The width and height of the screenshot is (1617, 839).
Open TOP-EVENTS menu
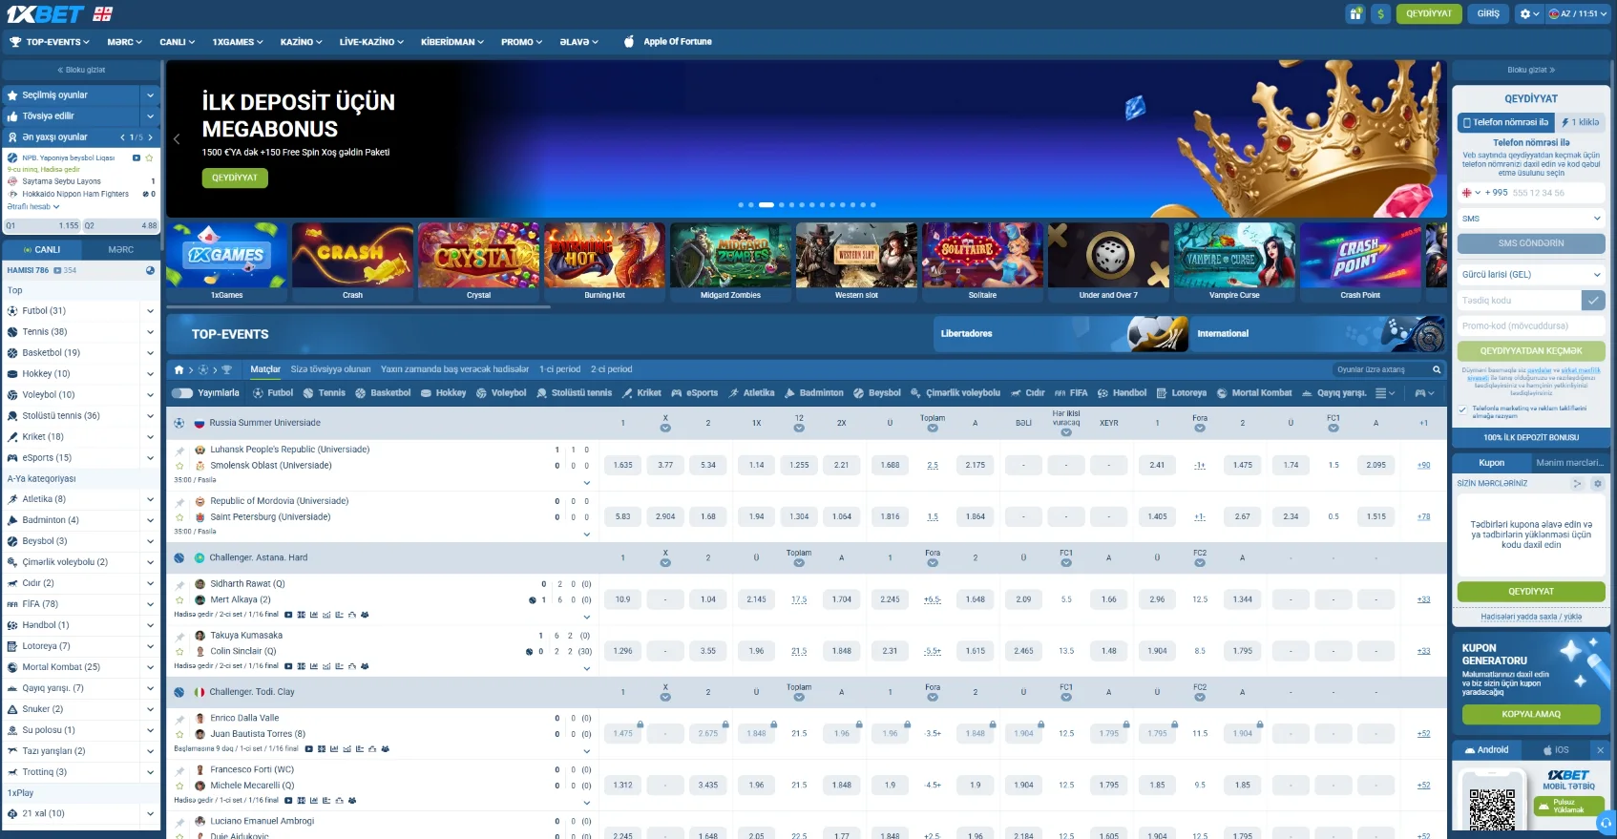(x=50, y=42)
